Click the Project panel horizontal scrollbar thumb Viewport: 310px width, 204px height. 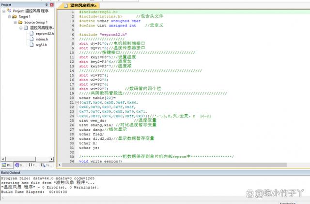[x=21, y=159]
